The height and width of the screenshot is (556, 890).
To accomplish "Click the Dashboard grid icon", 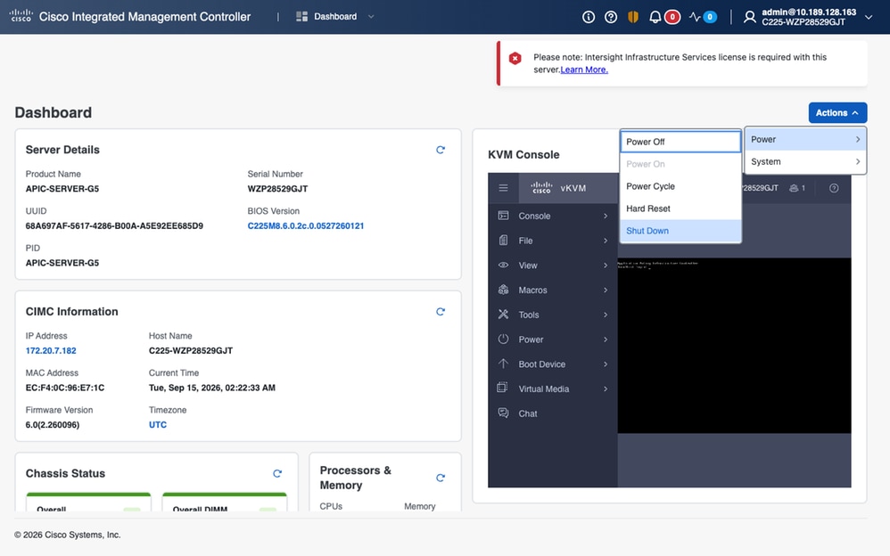I will tap(301, 16).
